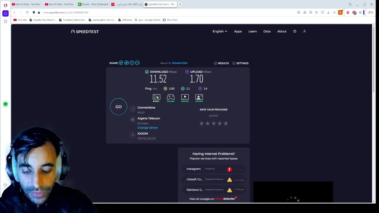Rate provider two stars
This screenshot has width=379, height=213.
pyautogui.click(x=208, y=123)
